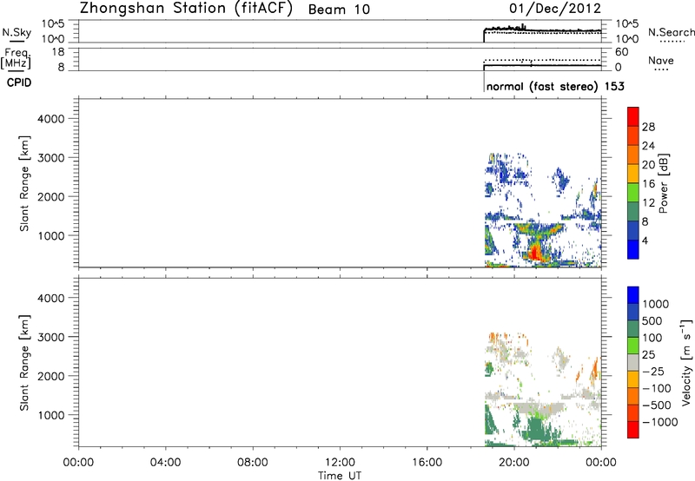Screen dimensions: 695x481
Task: Pick the light green Power segment between 12 and 16
Action: [x=633, y=192]
